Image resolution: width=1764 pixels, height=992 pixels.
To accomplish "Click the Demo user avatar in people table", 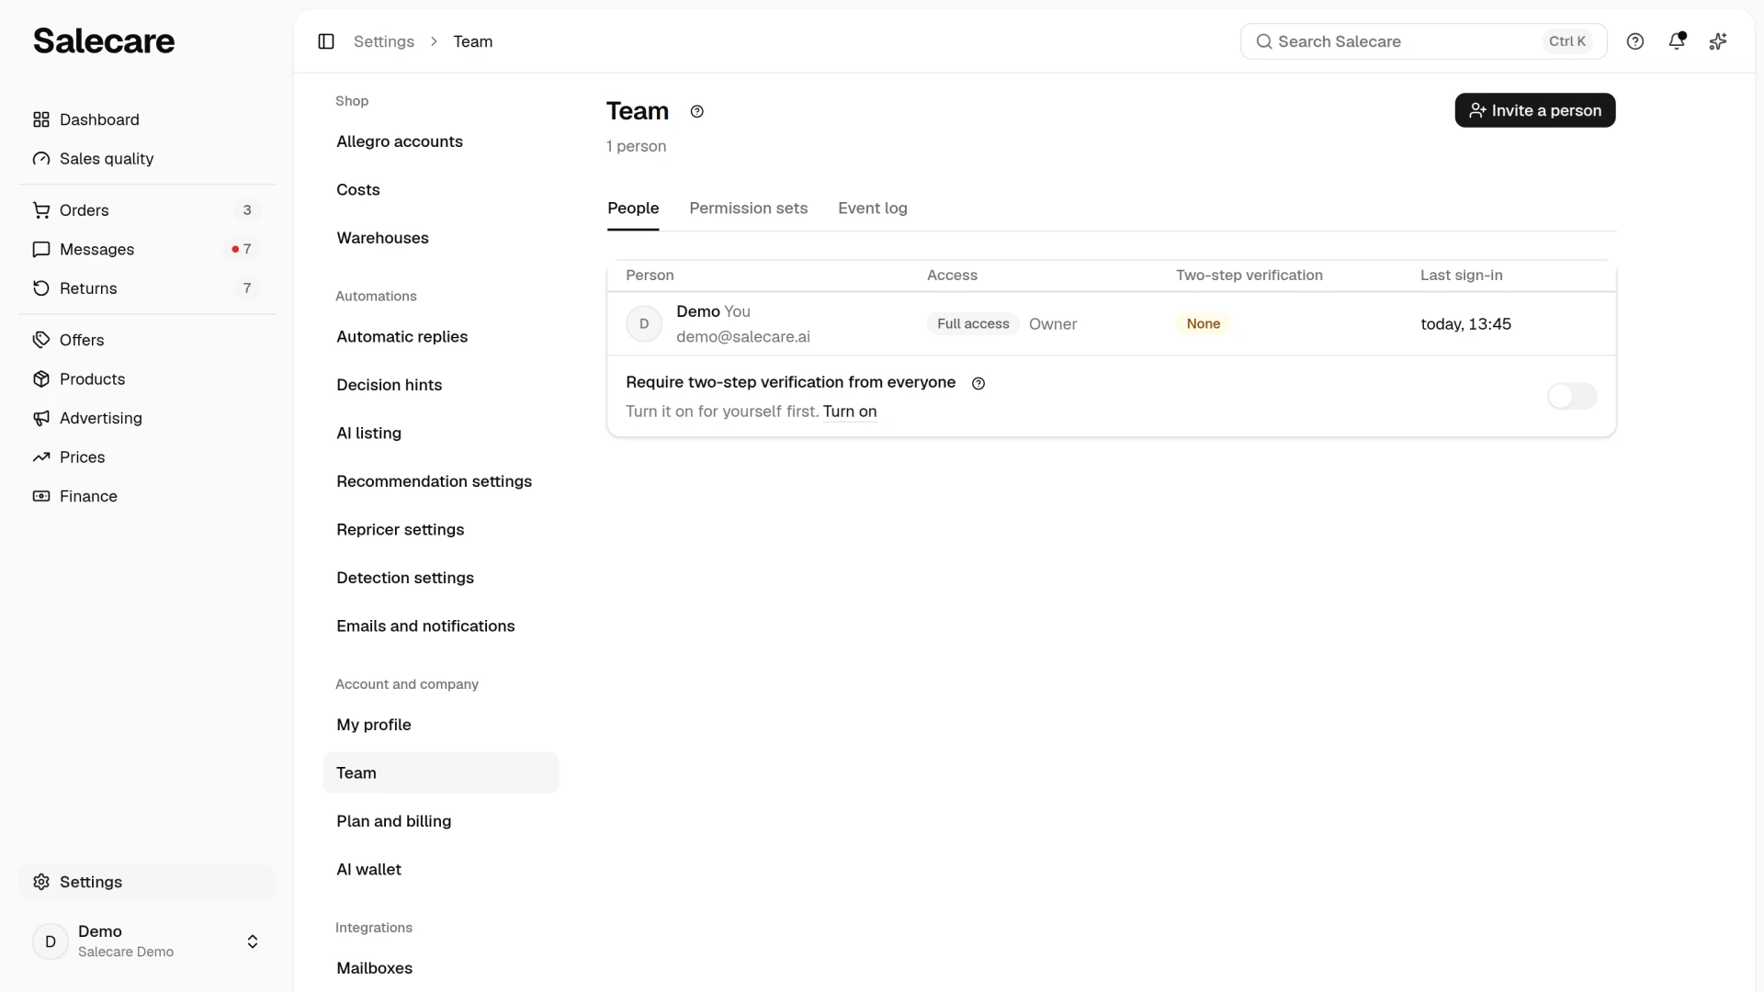I will tap(644, 324).
